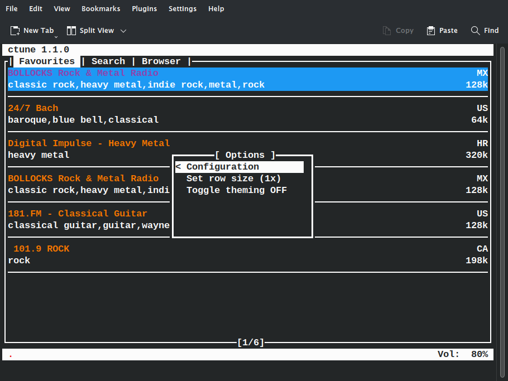Click the back arrow beside Configuration

(178, 167)
